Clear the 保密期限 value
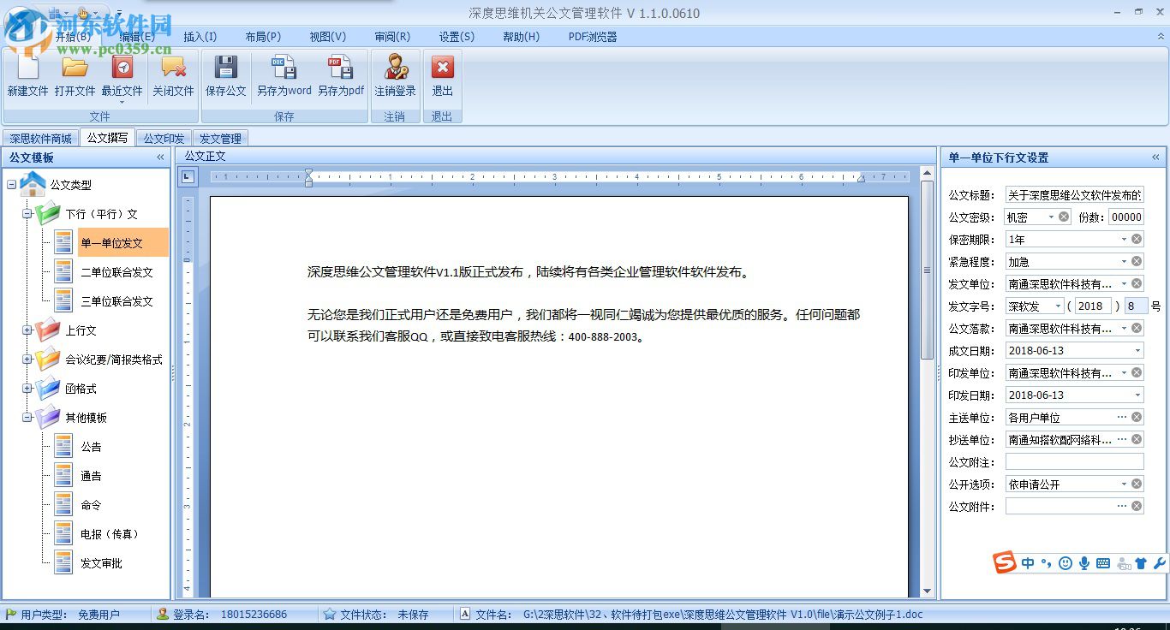Viewport: 1170px width, 630px height. click(x=1137, y=240)
